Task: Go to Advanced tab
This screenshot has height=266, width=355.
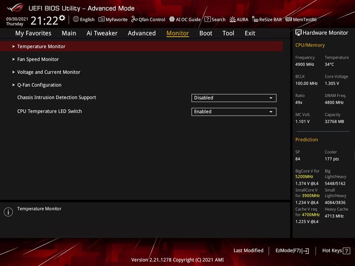Action: [x=142, y=33]
